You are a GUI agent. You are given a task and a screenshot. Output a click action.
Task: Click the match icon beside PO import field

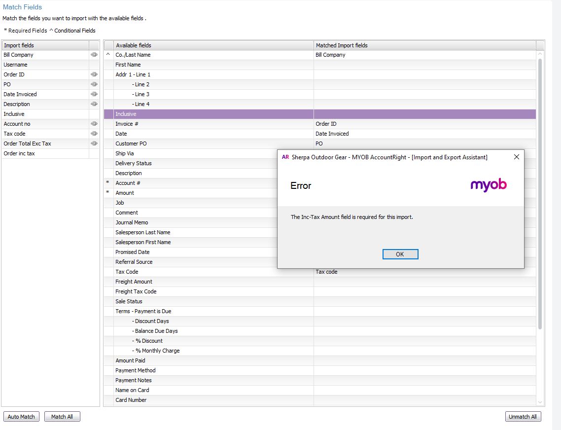(94, 84)
